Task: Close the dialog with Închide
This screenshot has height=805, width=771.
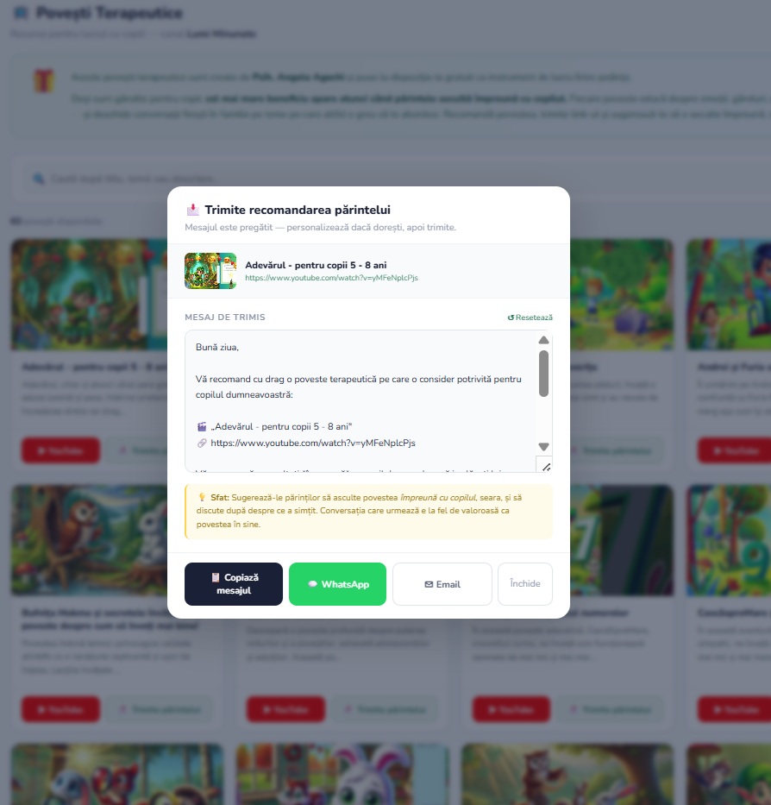Action: click(524, 584)
